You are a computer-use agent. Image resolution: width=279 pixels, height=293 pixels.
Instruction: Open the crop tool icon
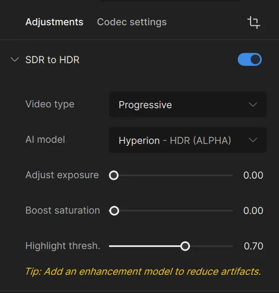point(254,23)
